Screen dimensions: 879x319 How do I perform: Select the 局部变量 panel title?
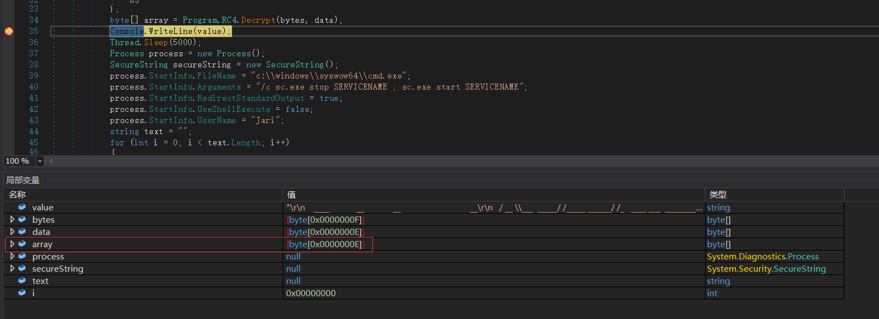click(x=23, y=180)
